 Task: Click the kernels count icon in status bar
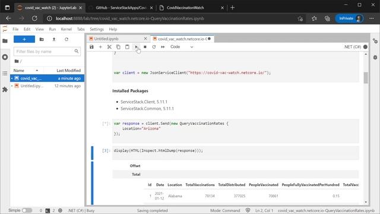tap(61, 210)
